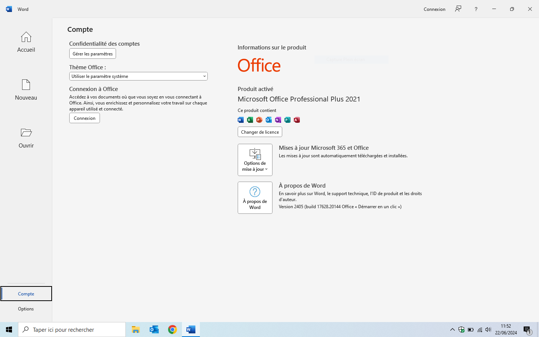The height and width of the screenshot is (337, 539).
Task: Click Changer de licence button
Action: point(260,132)
